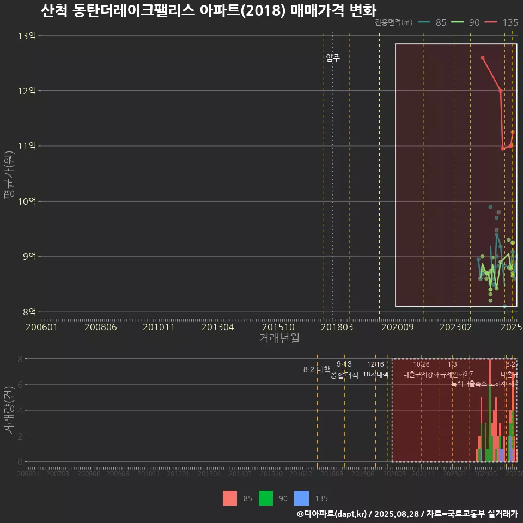This screenshot has height=523, width=523.
Task: Click 201803 on the price chart axis
Action: tap(337, 327)
